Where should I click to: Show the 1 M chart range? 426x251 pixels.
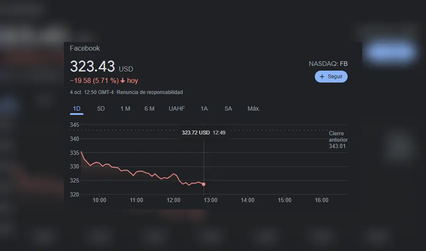click(125, 109)
